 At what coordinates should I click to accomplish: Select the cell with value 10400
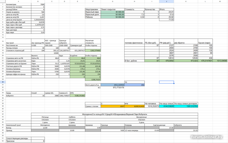click(52, 53)
